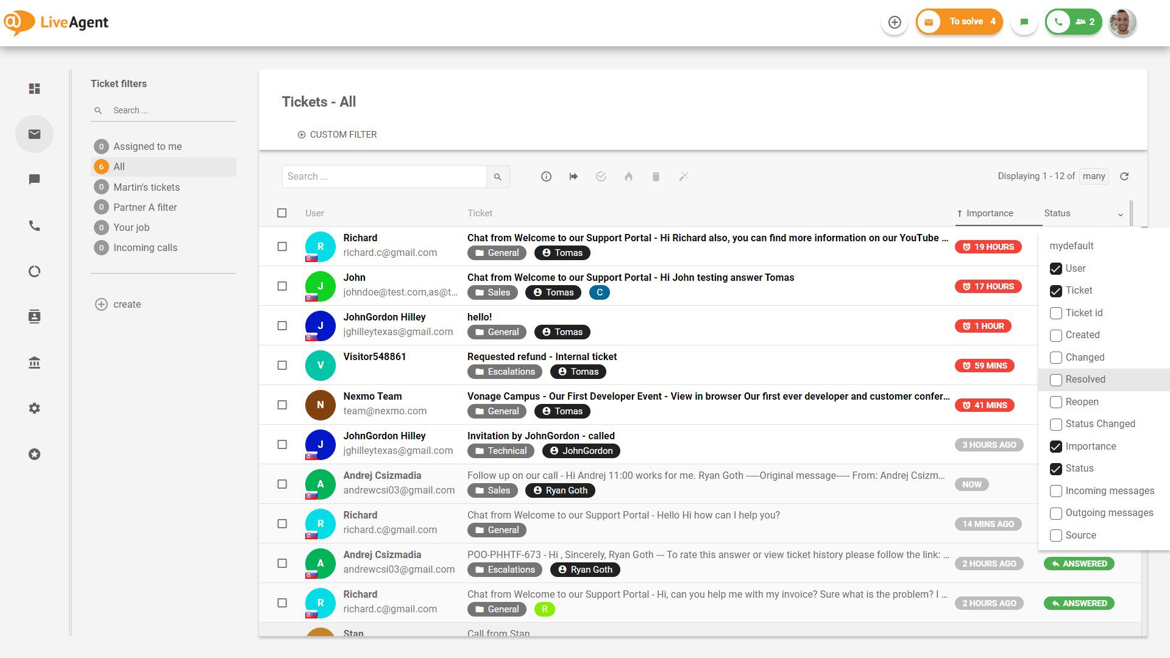1170x658 pixels.
Task: Click the ticket filters search field
Action: coord(163,110)
